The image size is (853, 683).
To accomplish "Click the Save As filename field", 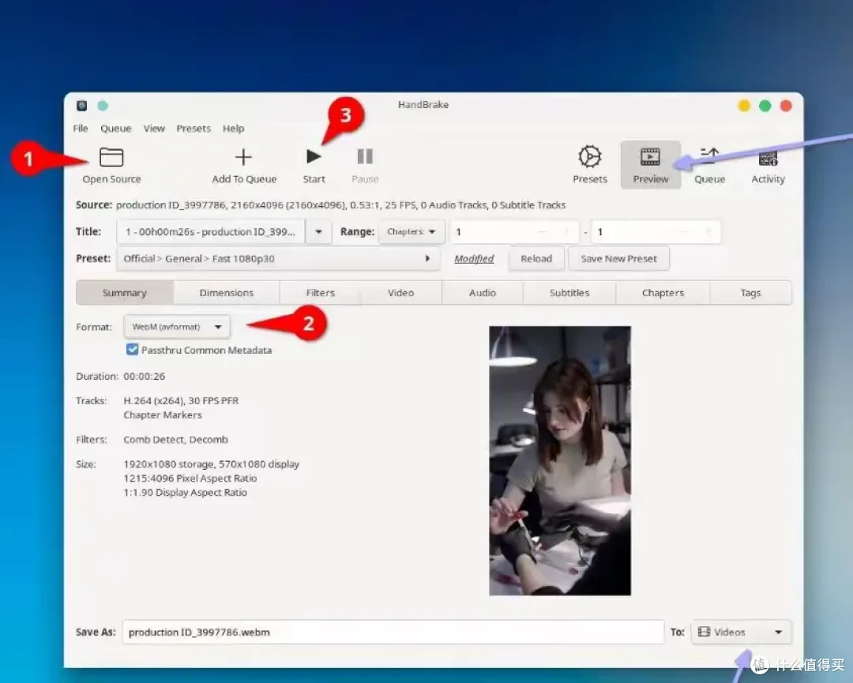I will coord(393,632).
